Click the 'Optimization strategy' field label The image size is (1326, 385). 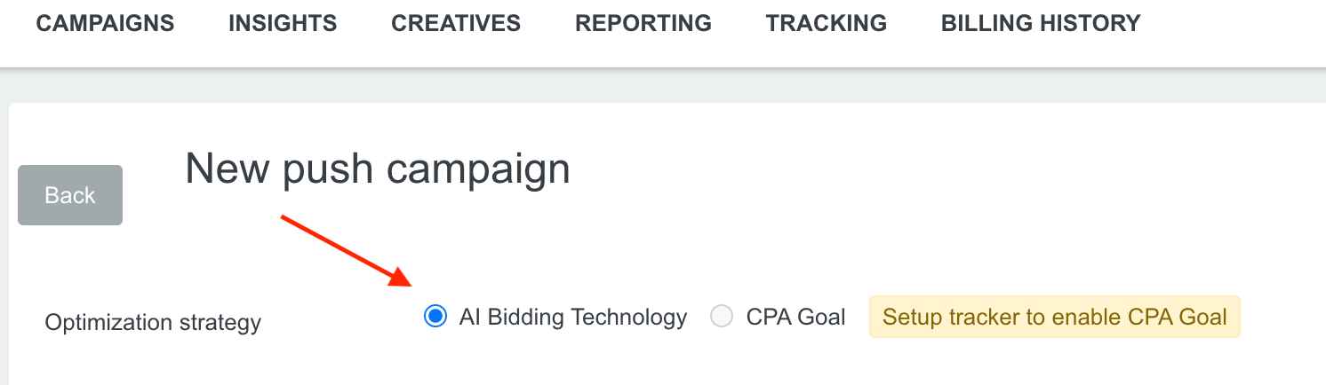pyautogui.click(x=153, y=322)
